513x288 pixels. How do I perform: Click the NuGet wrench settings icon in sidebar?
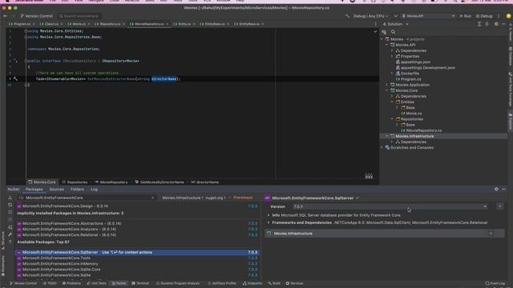click(x=10, y=234)
